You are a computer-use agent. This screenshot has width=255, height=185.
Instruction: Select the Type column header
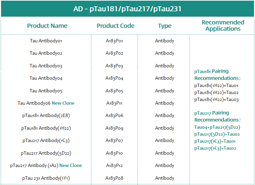[x=165, y=26]
